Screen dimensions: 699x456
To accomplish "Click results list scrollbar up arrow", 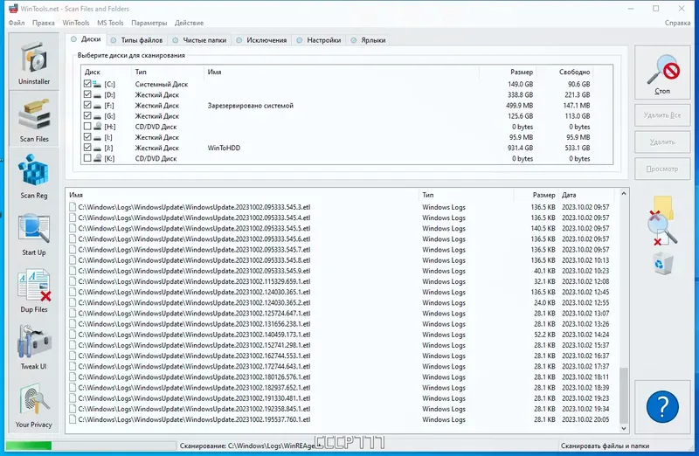I will point(624,194).
